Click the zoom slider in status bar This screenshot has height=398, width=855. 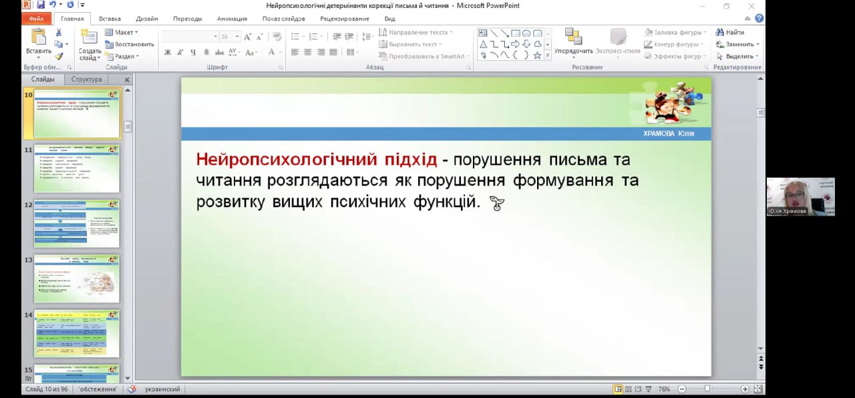pyautogui.click(x=707, y=389)
